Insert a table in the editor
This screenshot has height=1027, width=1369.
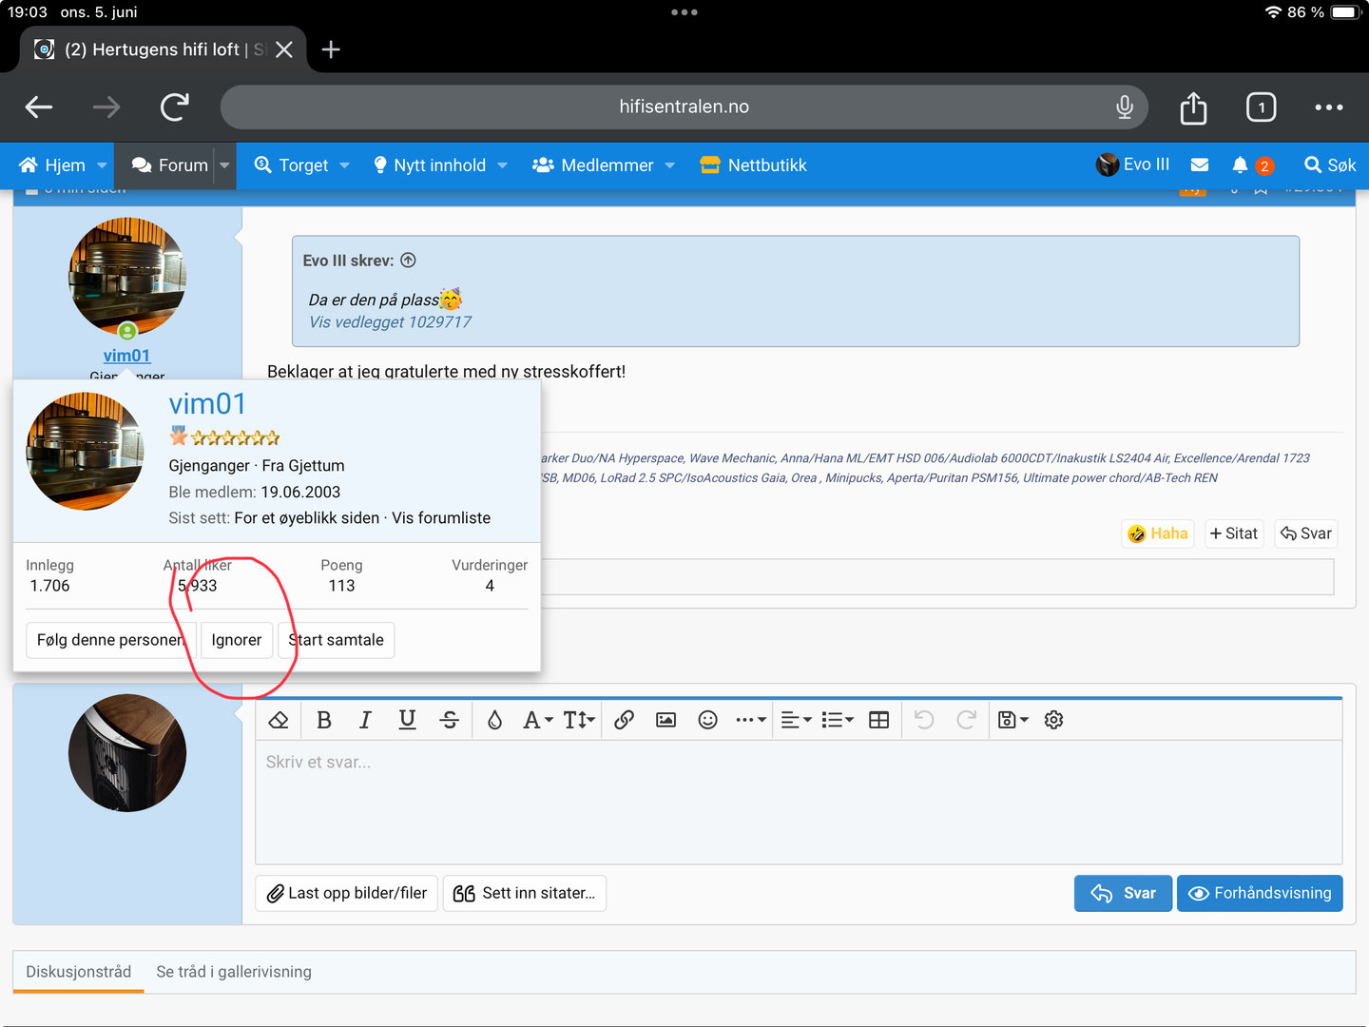coord(879,720)
